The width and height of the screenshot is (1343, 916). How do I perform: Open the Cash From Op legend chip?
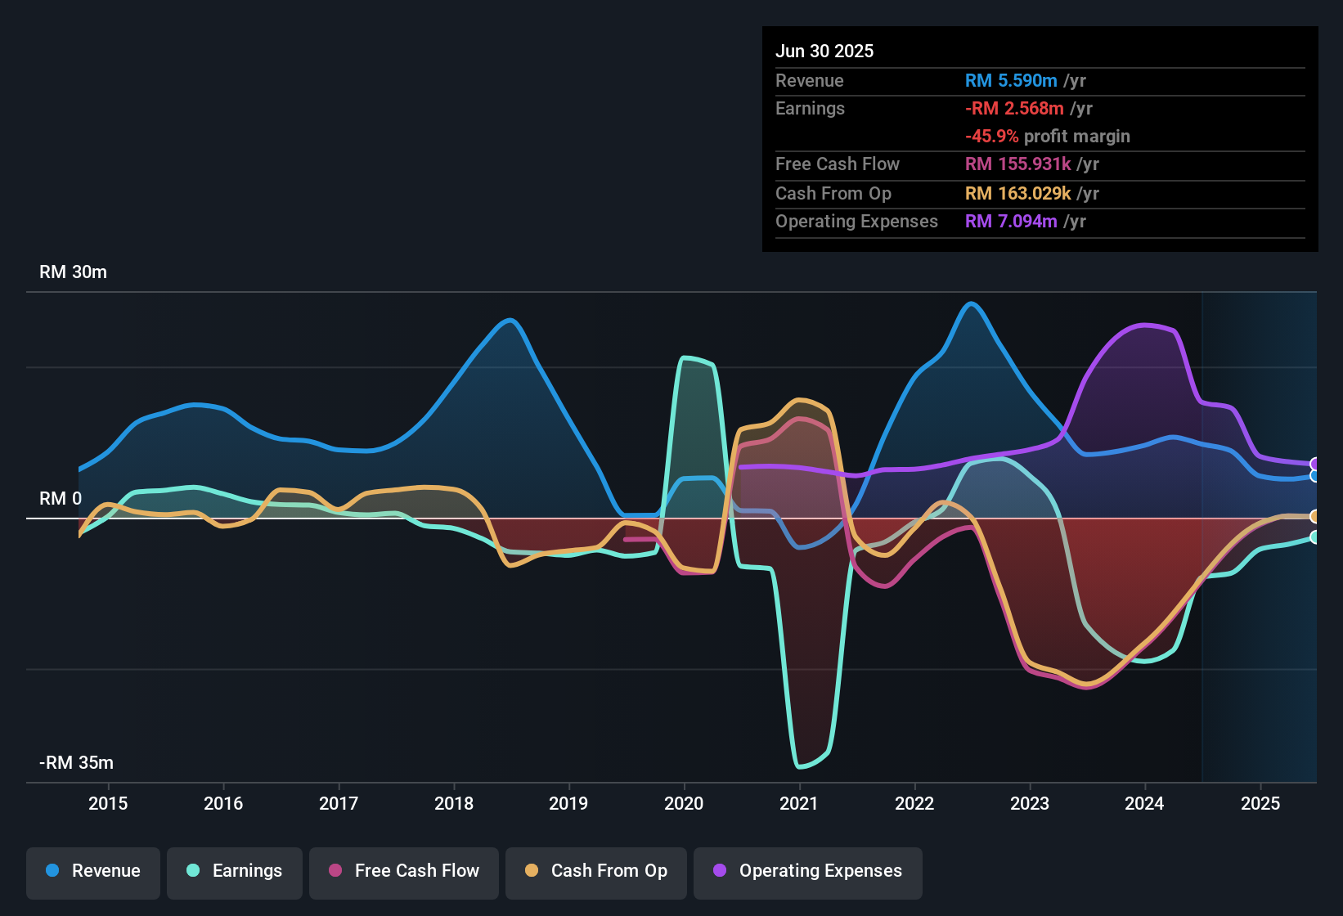[x=595, y=871]
